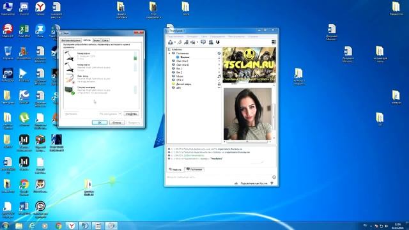Click the Свойства button in Sound dialog

131,114
